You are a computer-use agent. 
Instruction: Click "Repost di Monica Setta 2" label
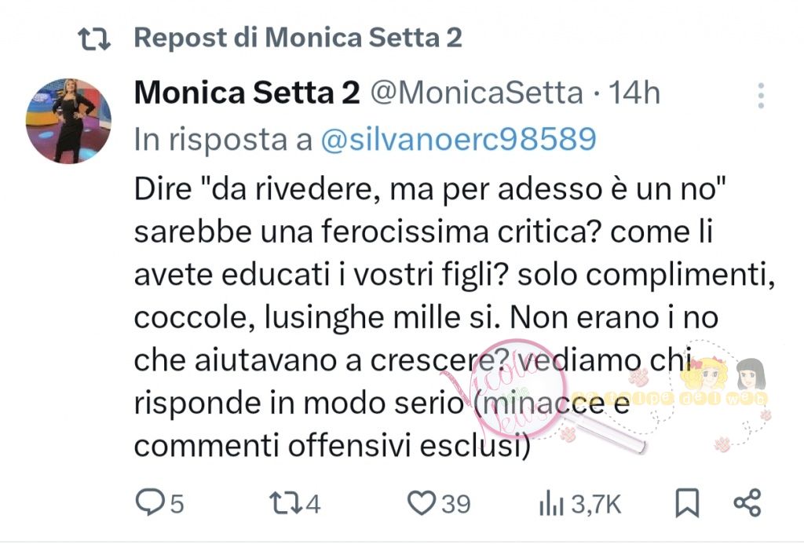[x=298, y=37]
